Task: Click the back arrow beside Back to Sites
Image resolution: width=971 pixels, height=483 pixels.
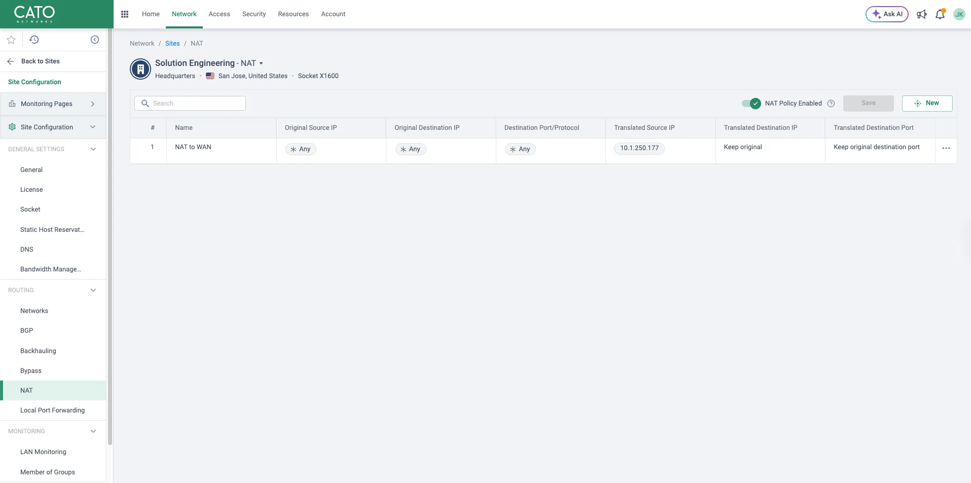Action: (x=11, y=61)
